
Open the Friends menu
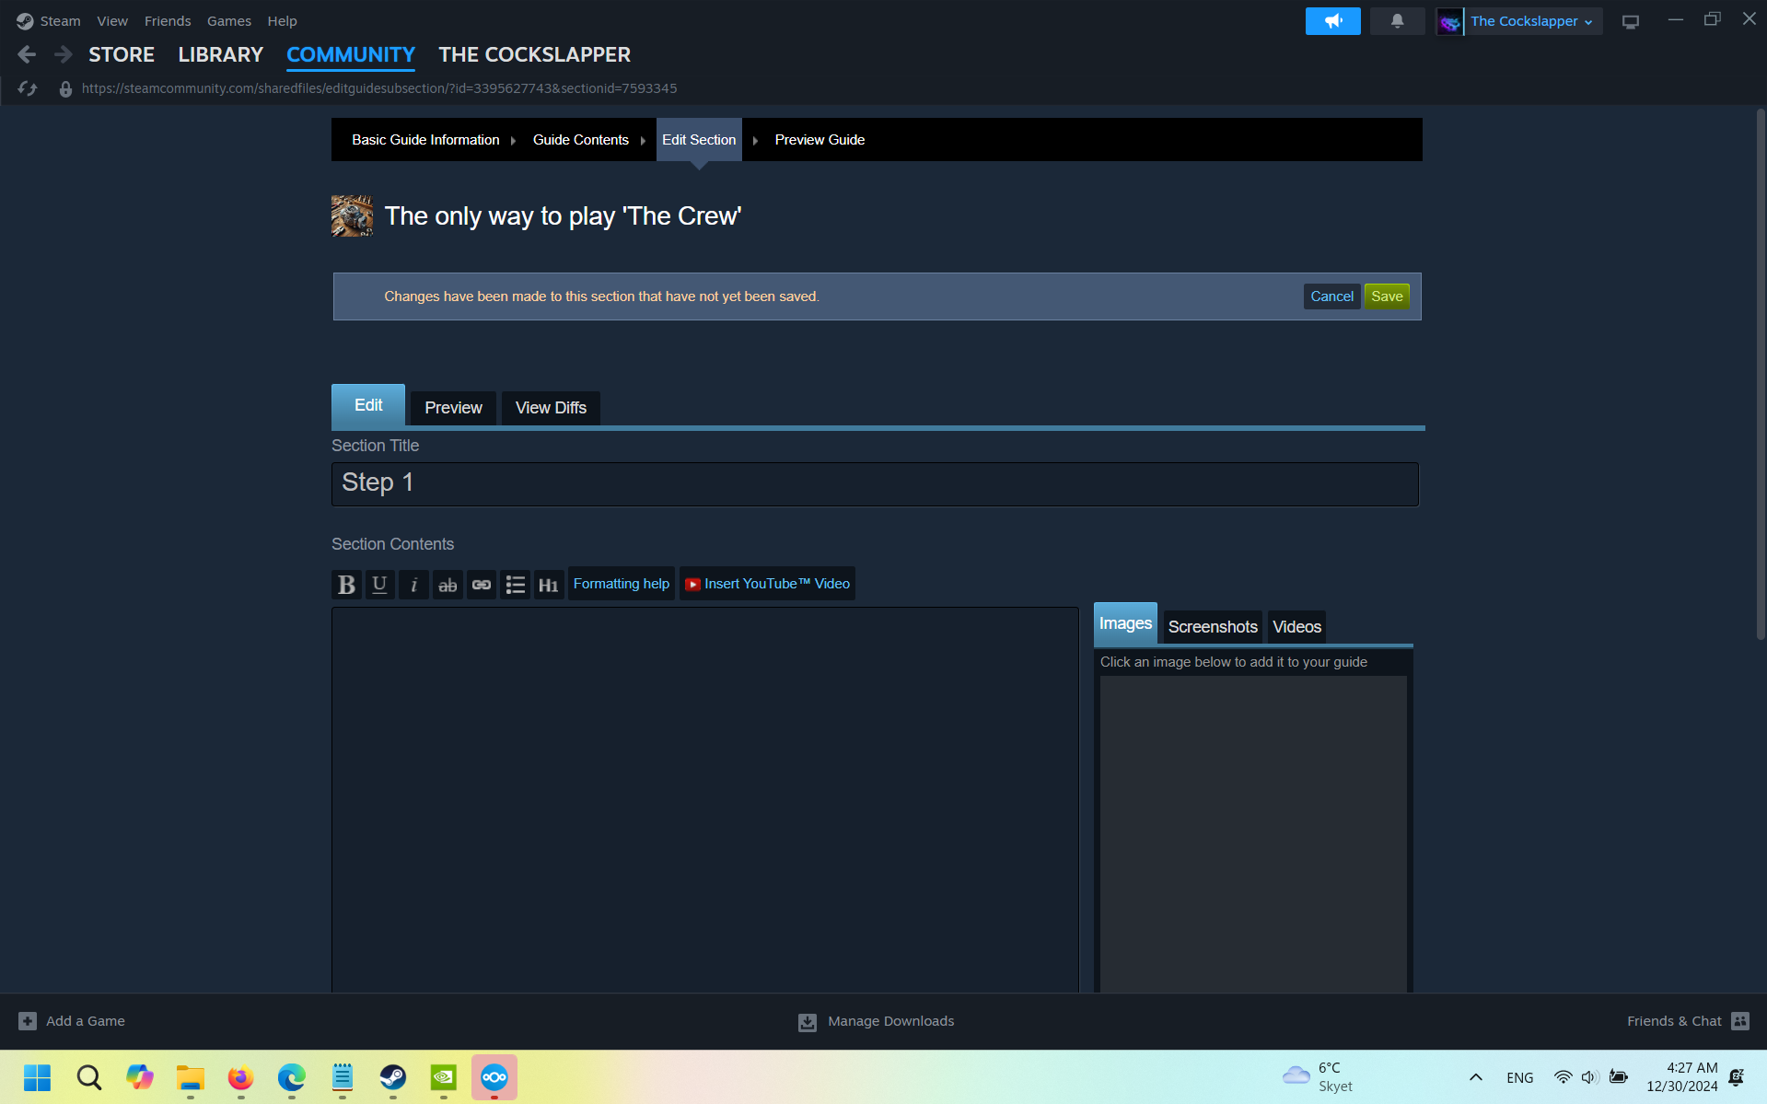pos(168,21)
